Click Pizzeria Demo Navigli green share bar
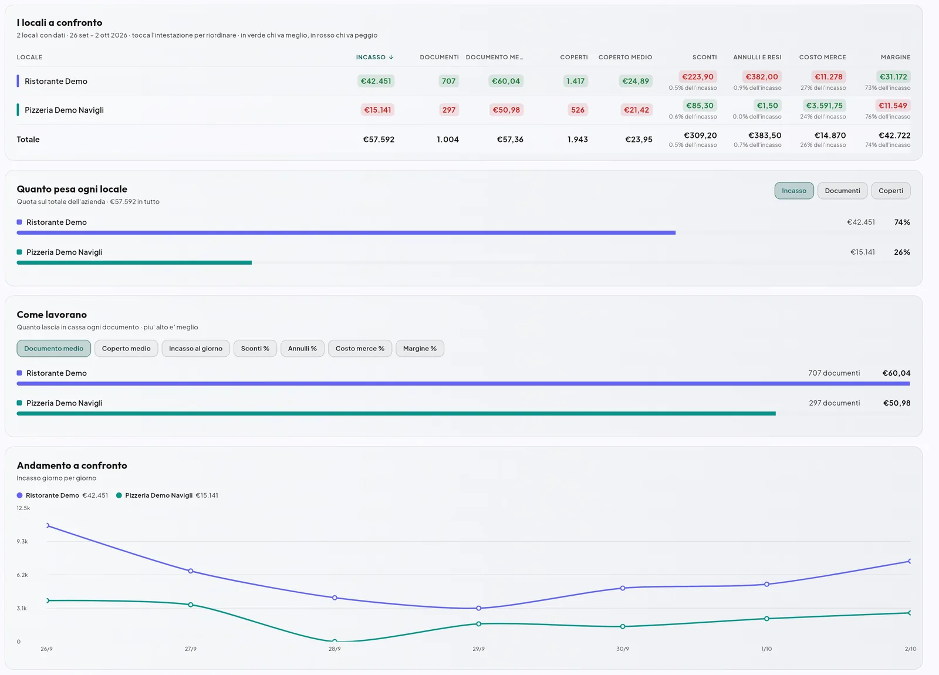Screen dimensions: 939x675 pyautogui.click(x=134, y=263)
